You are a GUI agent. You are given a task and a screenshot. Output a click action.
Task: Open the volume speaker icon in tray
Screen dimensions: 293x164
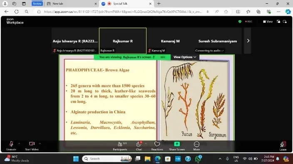[250, 159]
